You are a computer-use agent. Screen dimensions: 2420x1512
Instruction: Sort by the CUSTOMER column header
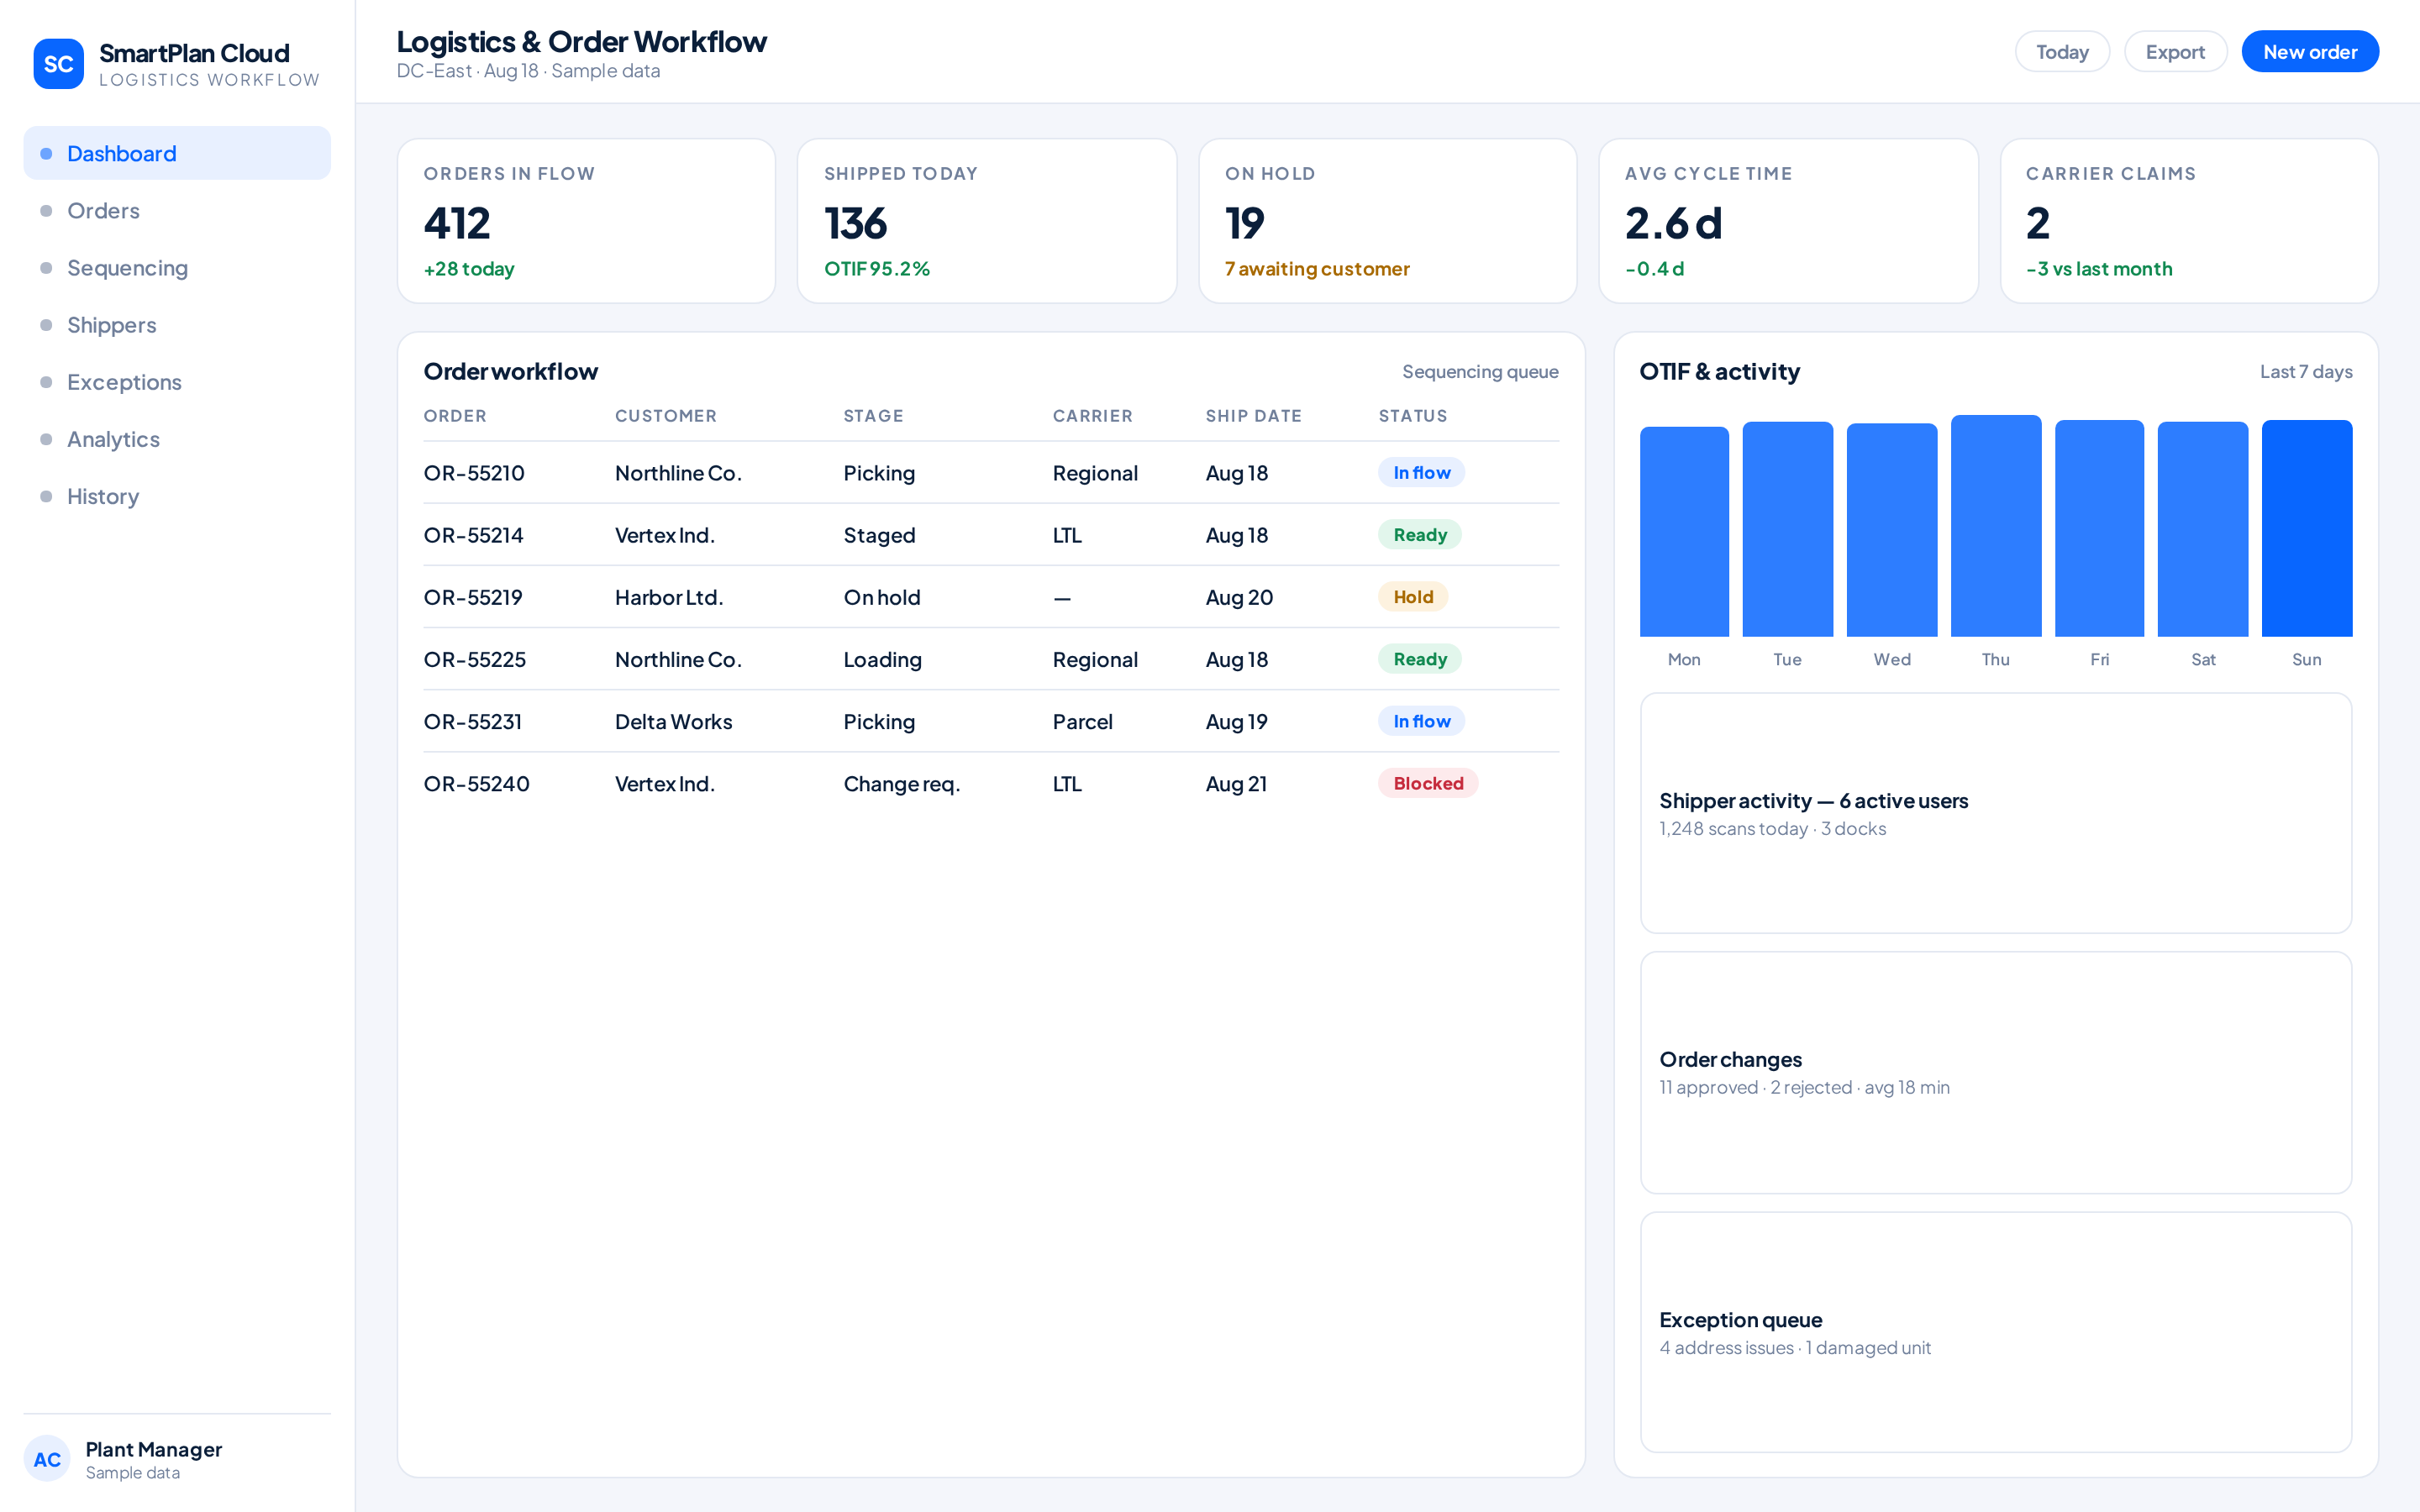click(x=666, y=416)
